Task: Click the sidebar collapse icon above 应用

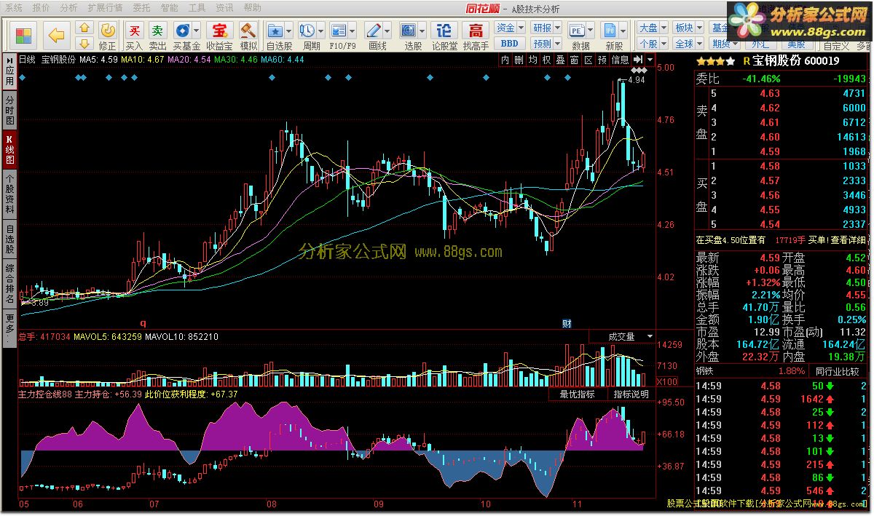Action: point(9,60)
